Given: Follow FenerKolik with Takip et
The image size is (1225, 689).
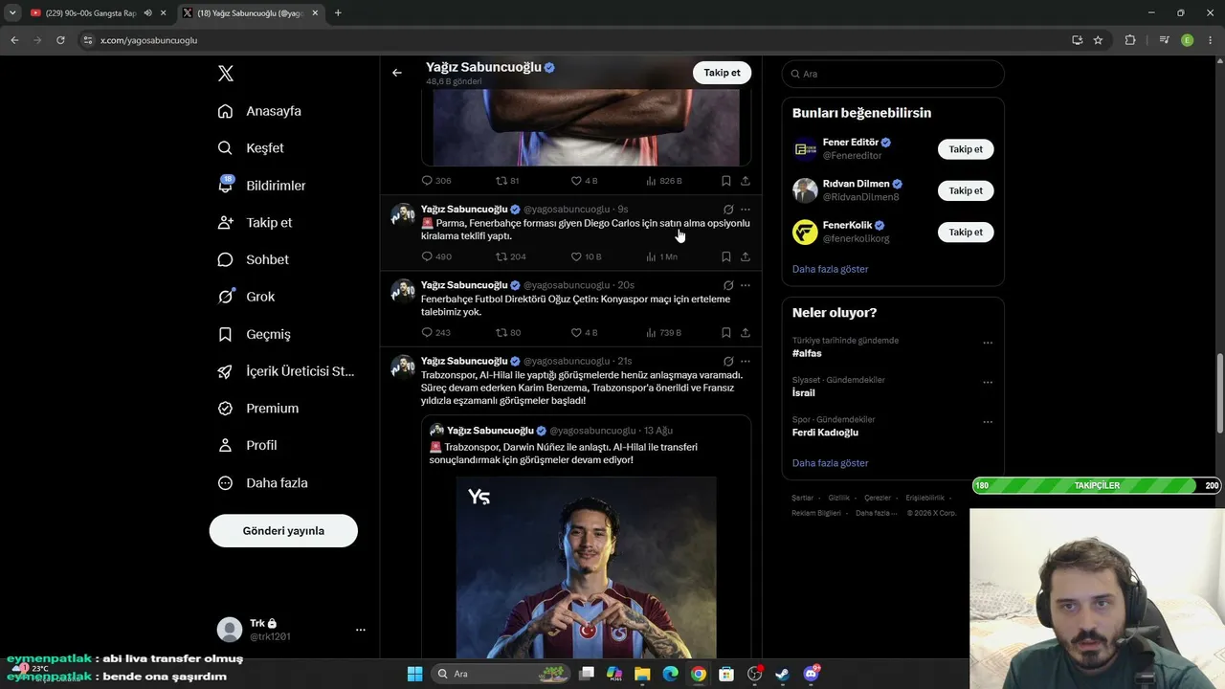Looking at the screenshot, I should pyautogui.click(x=966, y=232).
